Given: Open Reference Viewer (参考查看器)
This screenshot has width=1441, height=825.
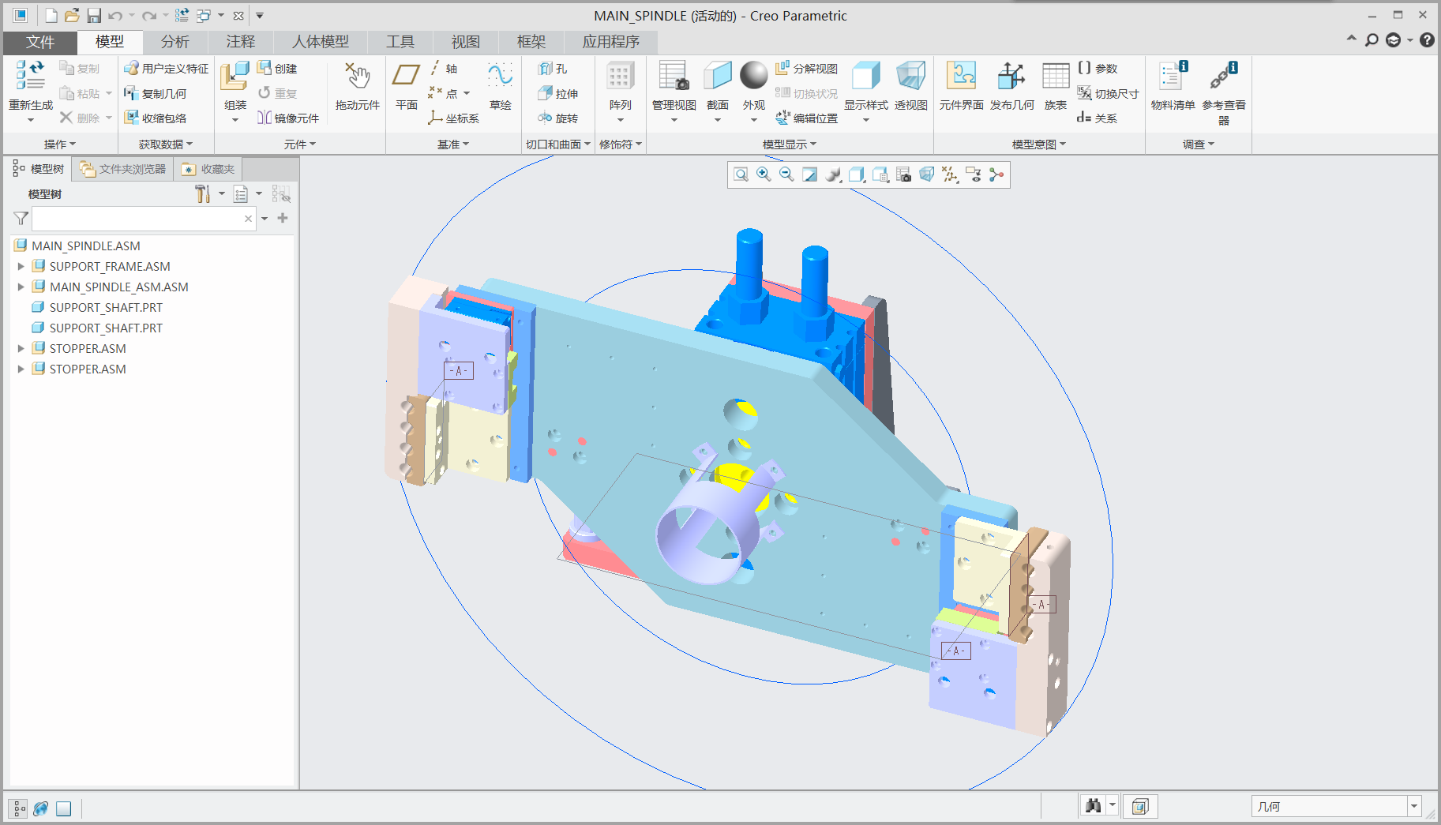Looking at the screenshot, I should point(1224,76).
